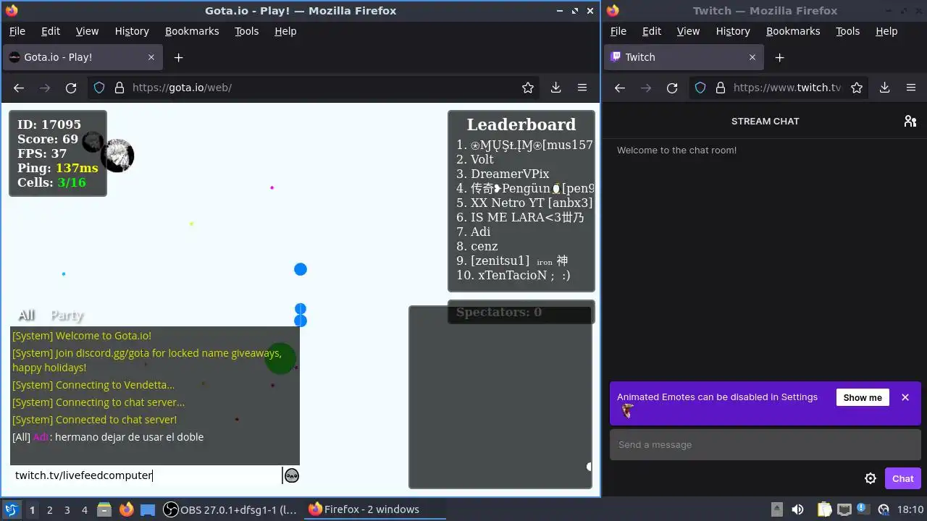Screen dimensions: 927x521
Task: Click the padlock icon beside the gota.io URL
Action: click(x=119, y=88)
